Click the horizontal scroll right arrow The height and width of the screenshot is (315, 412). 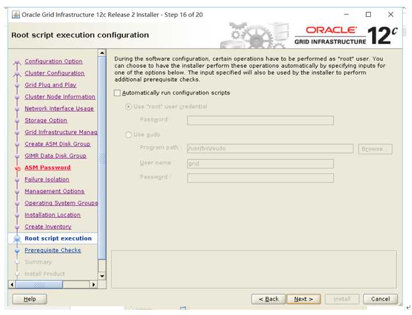pyautogui.click(x=94, y=284)
